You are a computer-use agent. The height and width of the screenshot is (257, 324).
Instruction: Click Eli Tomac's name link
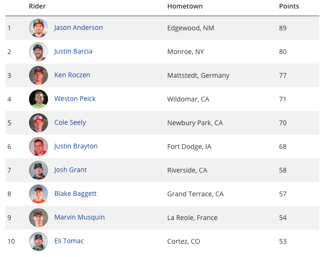69,241
